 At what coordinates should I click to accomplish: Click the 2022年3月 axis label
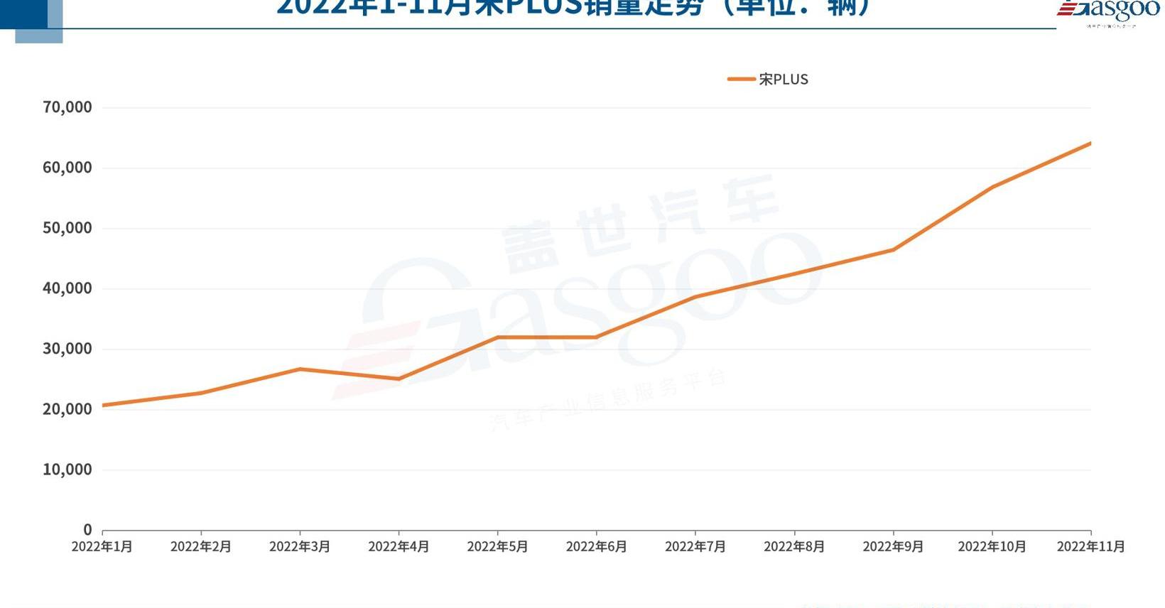(300, 547)
